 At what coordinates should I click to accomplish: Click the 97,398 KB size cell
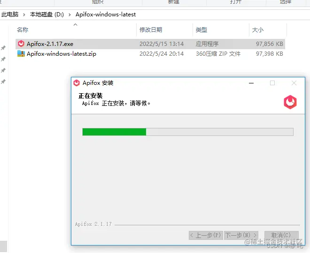tap(270, 53)
